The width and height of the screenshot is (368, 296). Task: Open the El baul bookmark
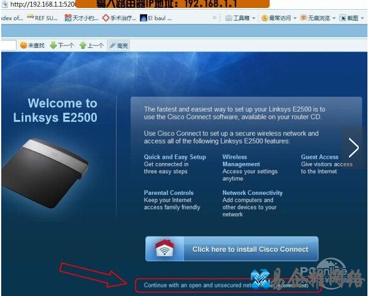coord(156,18)
